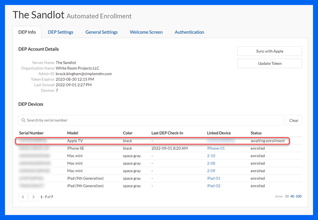Click the 1-7 of 7 pagination text
This screenshot has height=220, width=318.
tap(46, 197)
